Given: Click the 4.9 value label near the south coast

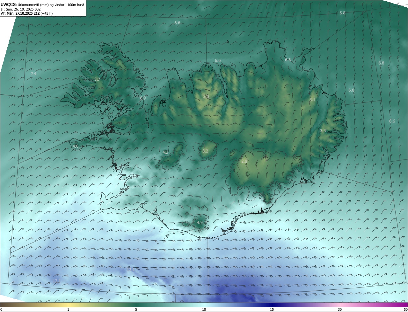Looking at the screenshot, I should pos(200,222).
